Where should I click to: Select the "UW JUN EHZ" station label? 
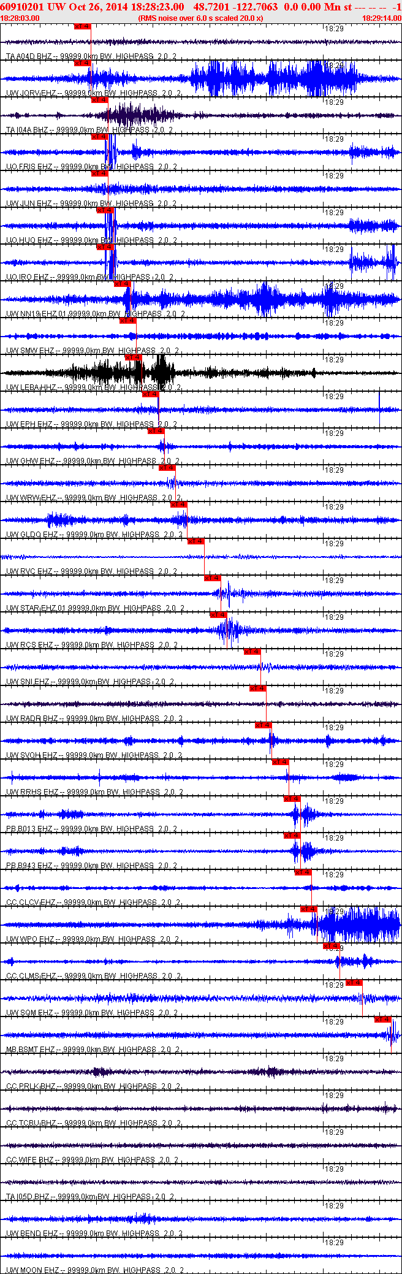[29, 204]
